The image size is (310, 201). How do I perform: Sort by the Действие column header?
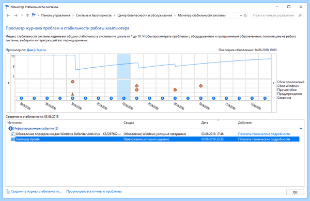pyautogui.click(x=245, y=123)
